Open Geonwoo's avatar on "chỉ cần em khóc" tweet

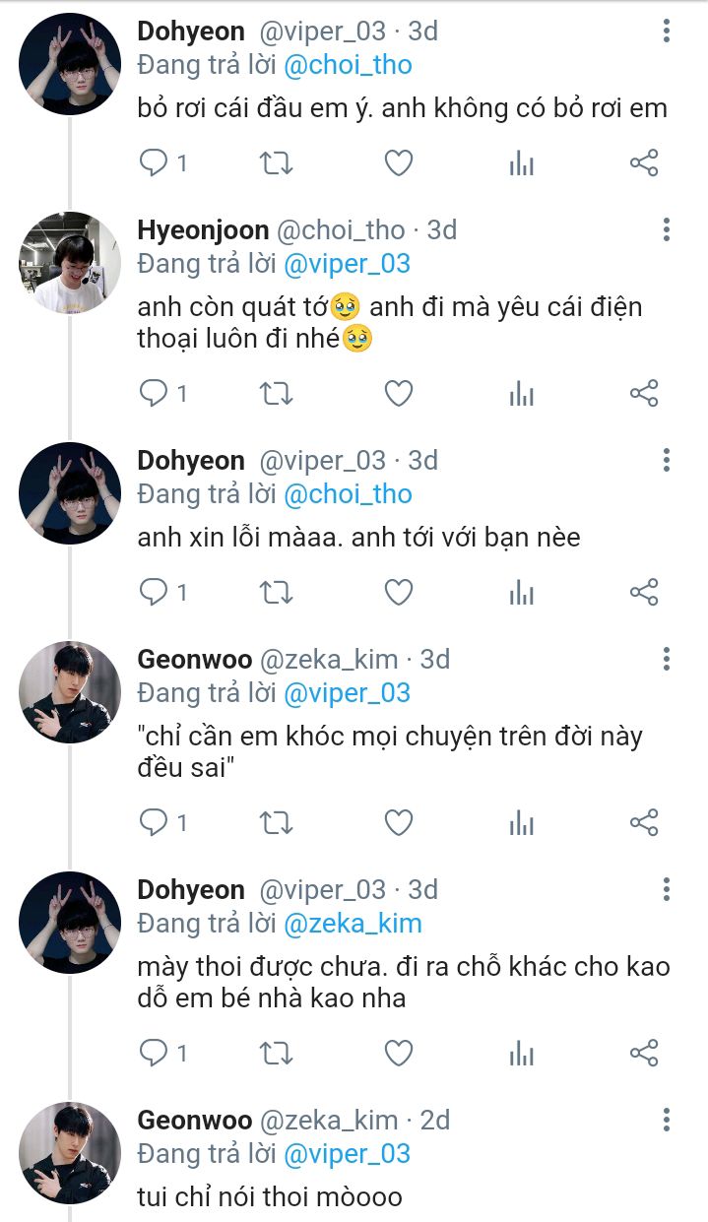70,692
